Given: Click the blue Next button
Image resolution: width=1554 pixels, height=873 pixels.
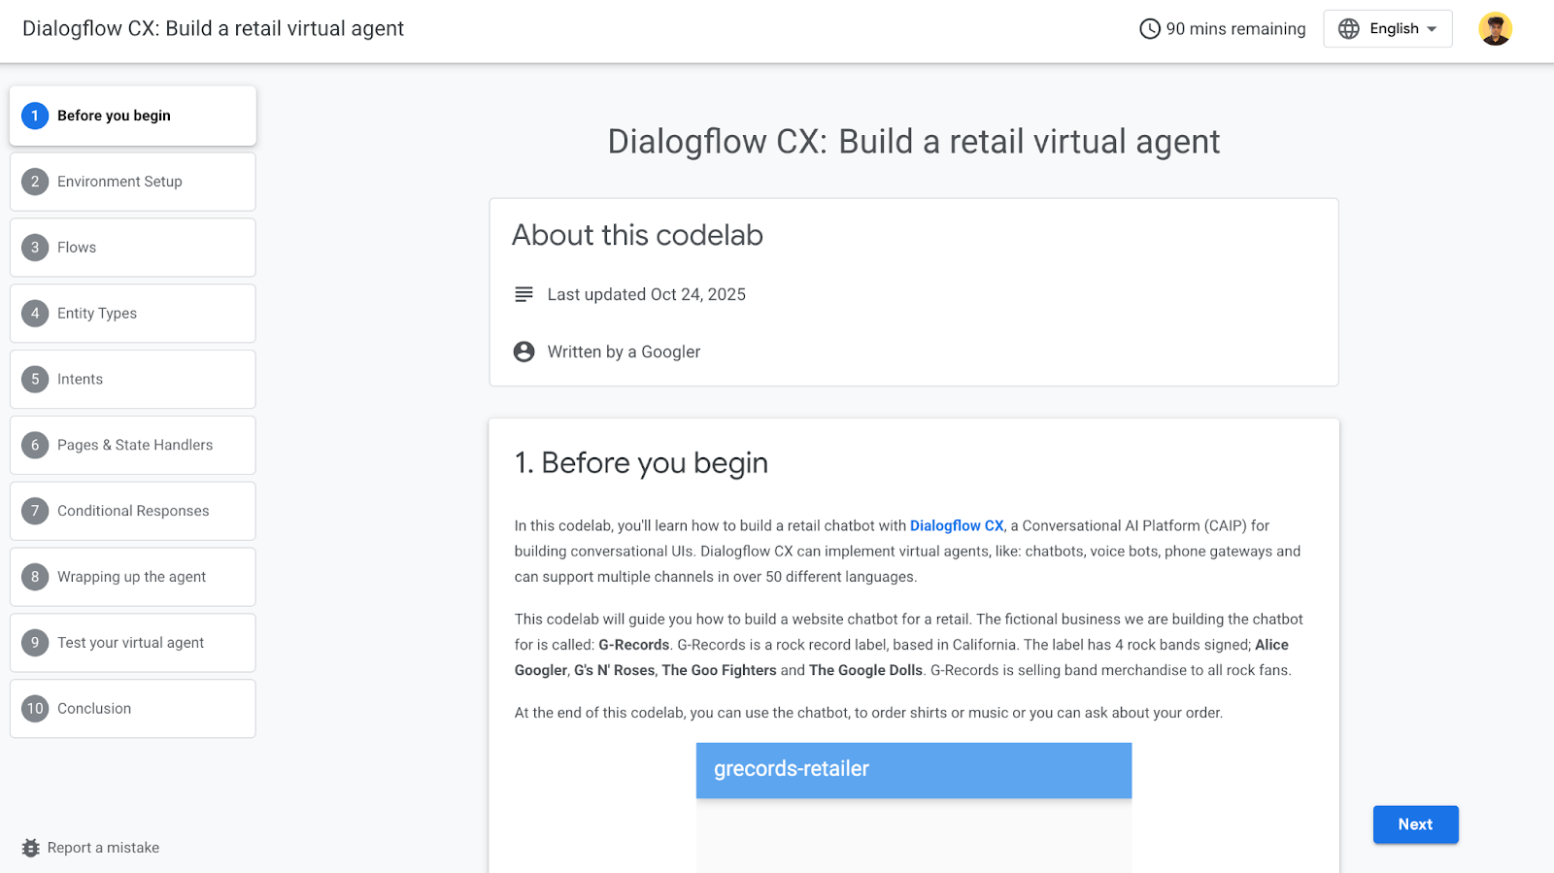Looking at the screenshot, I should 1415,824.
